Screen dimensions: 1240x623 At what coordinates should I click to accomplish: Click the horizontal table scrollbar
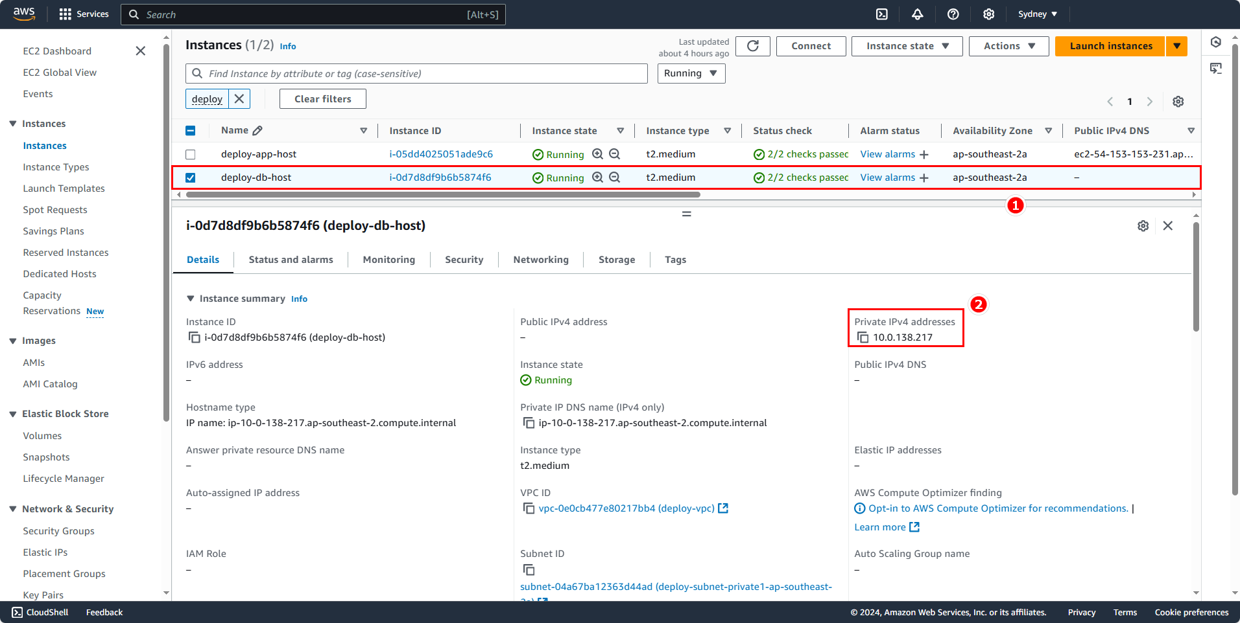[443, 194]
